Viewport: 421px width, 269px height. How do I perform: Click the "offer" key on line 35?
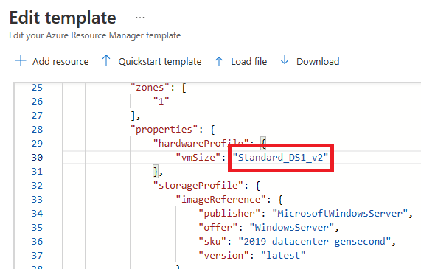click(x=218, y=228)
